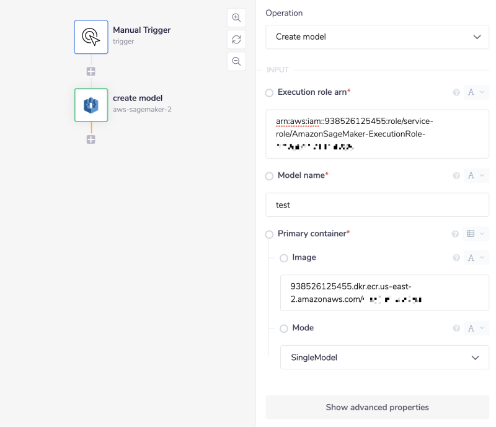Click the INPUT section header
The image size is (496, 427).
pyautogui.click(x=277, y=69)
